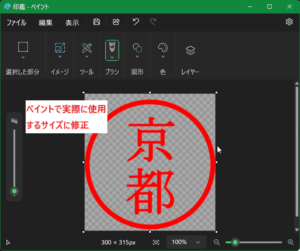Click the イメージ (Image) tool icon
Screen dimensions: 300x251
pos(60,47)
